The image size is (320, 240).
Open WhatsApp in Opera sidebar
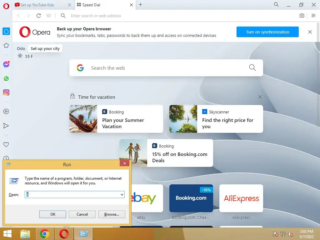coord(6,78)
